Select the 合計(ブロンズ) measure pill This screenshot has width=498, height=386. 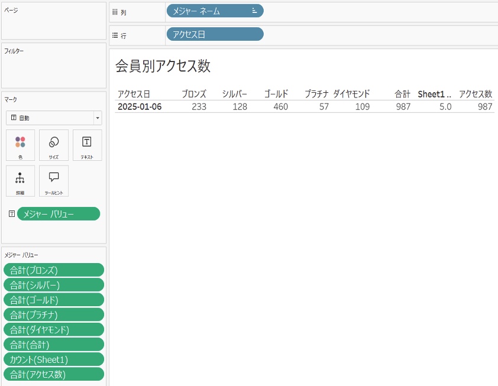[x=54, y=270]
